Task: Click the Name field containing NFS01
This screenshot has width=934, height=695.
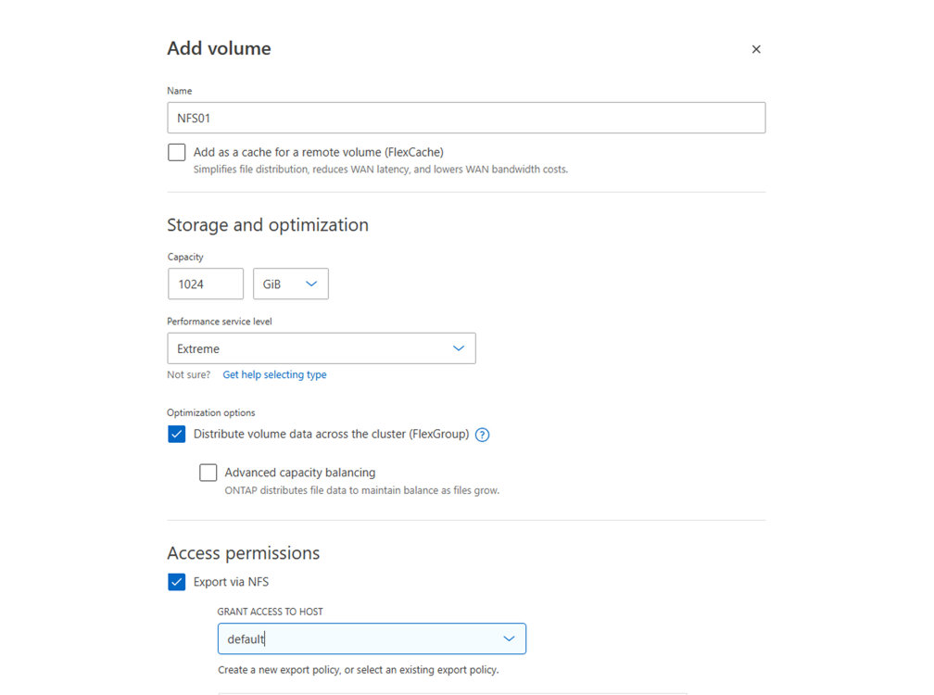Action: coord(466,118)
